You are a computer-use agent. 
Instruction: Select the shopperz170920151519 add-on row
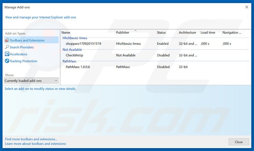click(x=155, y=44)
